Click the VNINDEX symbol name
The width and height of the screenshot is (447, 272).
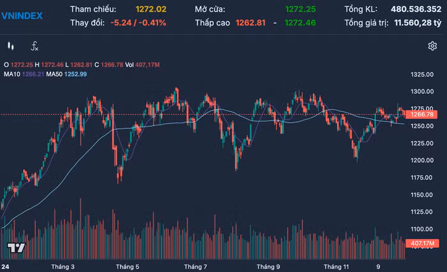tap(22, 15)
